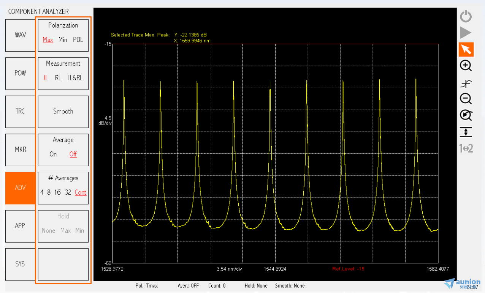Open the WAV menu tab
The image size is (485, 293).
[x=21, y=35]
